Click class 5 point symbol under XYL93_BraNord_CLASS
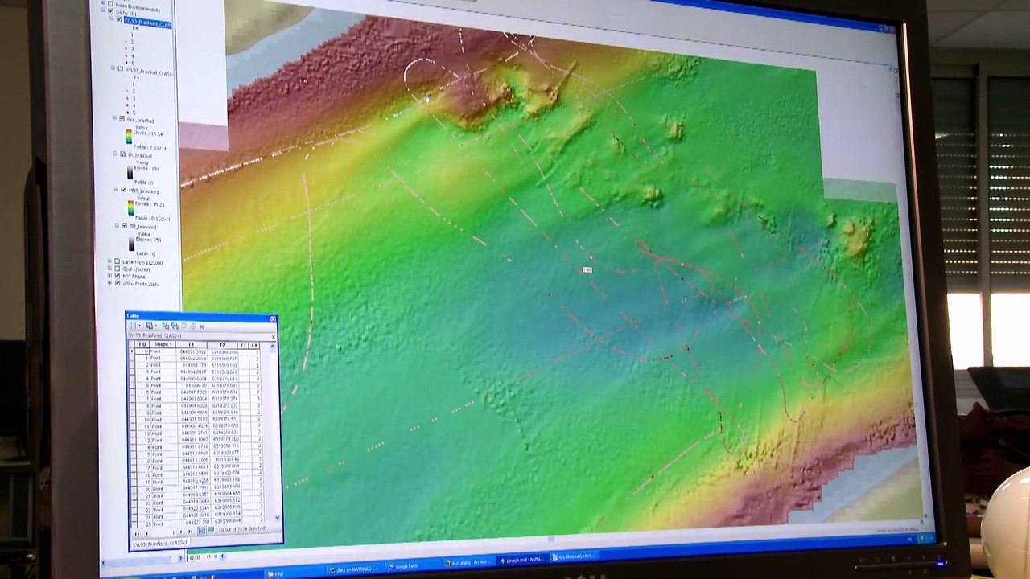The image size is (1030, 579). [127, 63]
